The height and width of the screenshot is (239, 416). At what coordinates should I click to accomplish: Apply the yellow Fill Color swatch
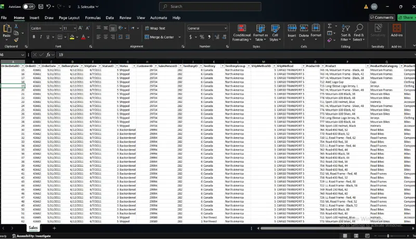pos(72,37)
